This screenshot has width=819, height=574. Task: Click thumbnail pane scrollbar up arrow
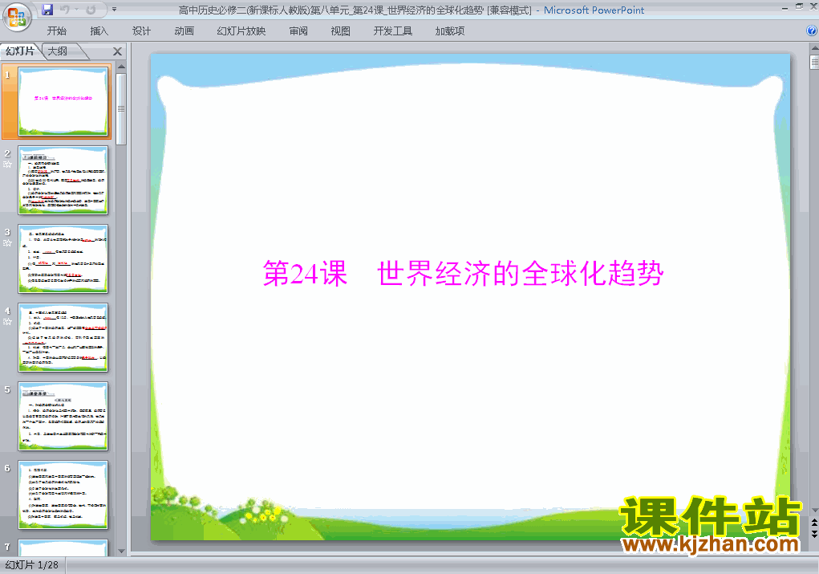121,67
